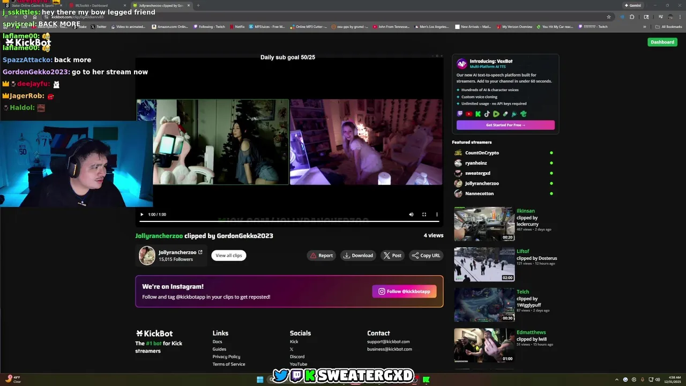Follow @kickbotapp on Instagram

coord(404,291)
